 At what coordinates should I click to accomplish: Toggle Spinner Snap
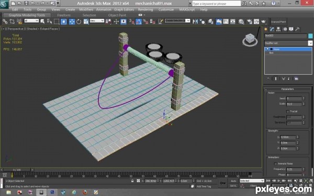[153, 21]
